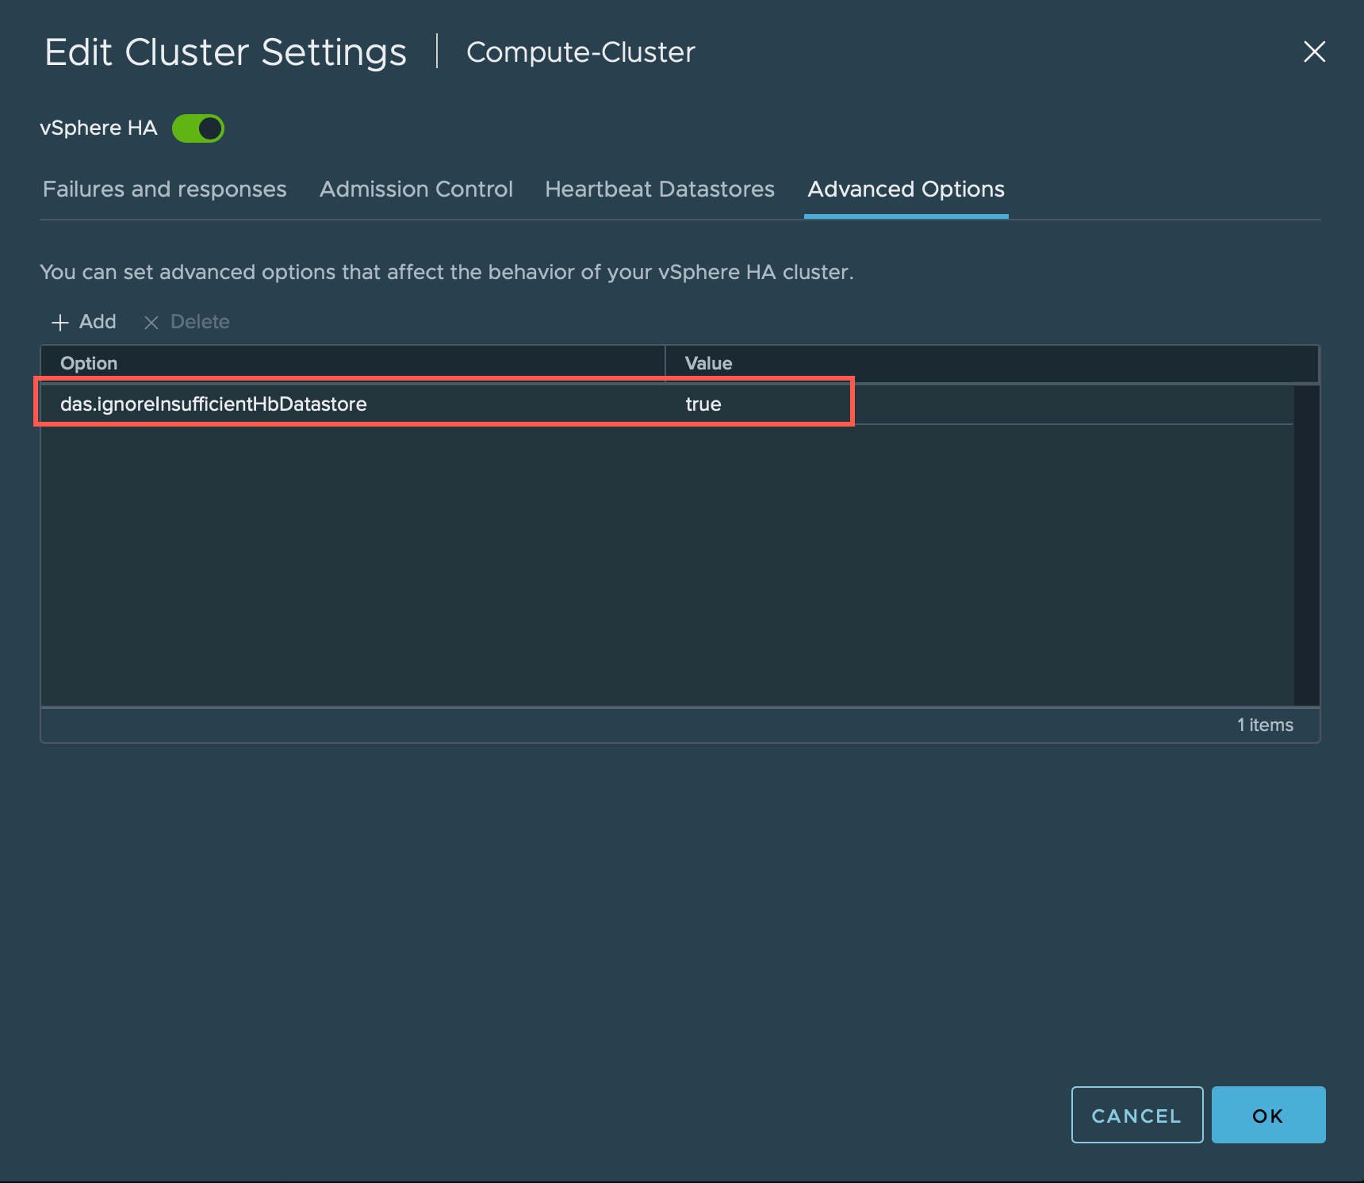Viewport: 1364px width, 1183px height.
Task: Click the true value cell
Action: (x=979, y=404)
